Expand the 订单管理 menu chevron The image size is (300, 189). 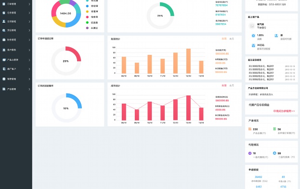click(x=29, y=4)
